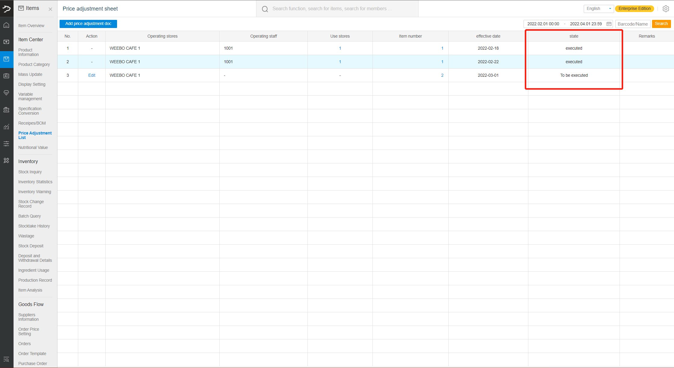Select the 2022-02-18 effective date cell
The image size is (674, 368).
488,48
